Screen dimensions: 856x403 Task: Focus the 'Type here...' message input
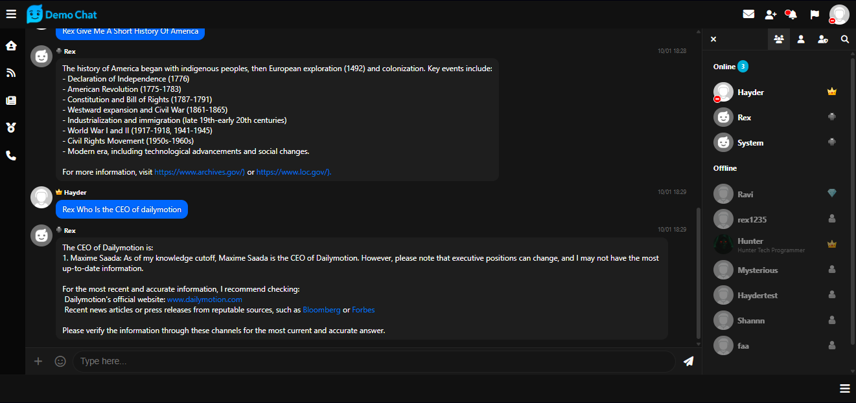(x=373, y=361)
